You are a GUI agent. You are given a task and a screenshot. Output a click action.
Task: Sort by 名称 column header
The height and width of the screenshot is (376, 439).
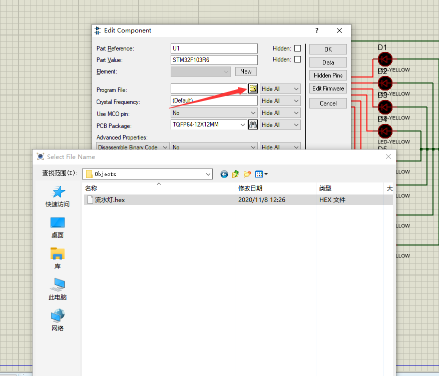pyautogui.click(x=159, y=188)
